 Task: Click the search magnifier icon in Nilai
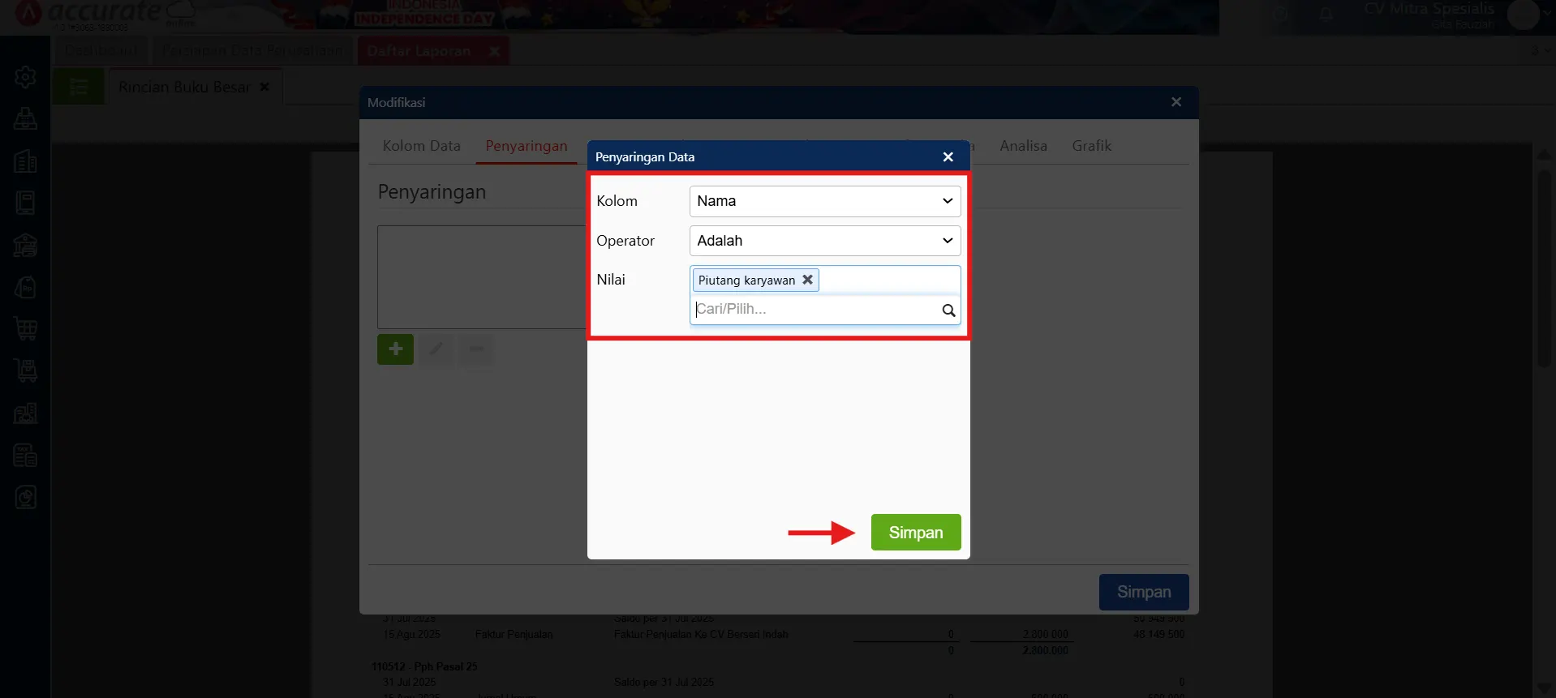[x=948, y=310]
